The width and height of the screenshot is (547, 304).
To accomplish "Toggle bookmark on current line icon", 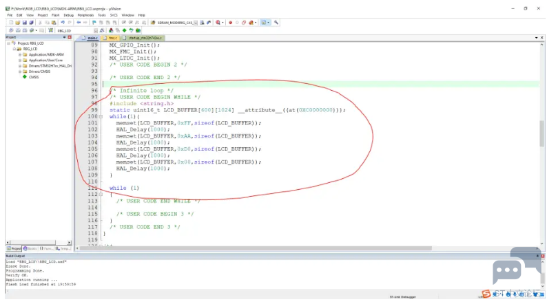I will (94, 23).
